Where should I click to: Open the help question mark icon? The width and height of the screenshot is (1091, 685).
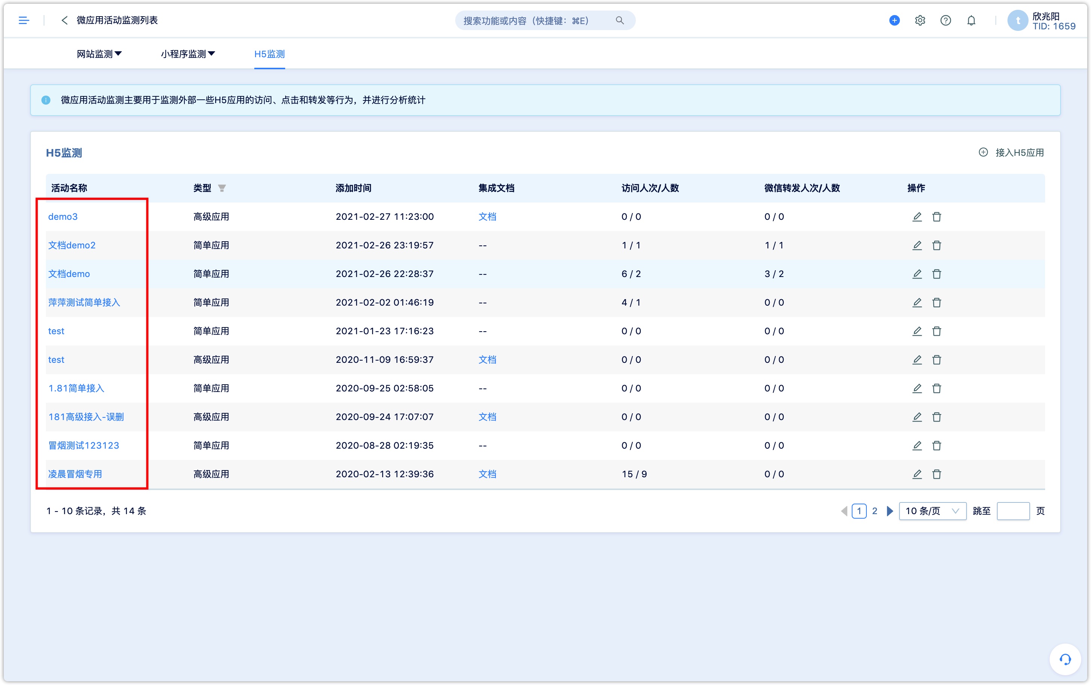(945, 20)
